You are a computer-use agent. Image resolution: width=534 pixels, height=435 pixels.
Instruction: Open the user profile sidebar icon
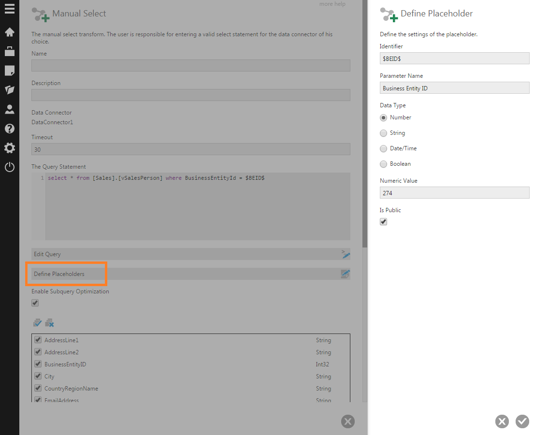tap(9, 109)
